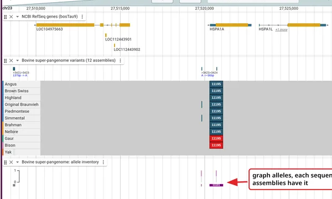Click the 137bp -> A variant label

(20, 76)
